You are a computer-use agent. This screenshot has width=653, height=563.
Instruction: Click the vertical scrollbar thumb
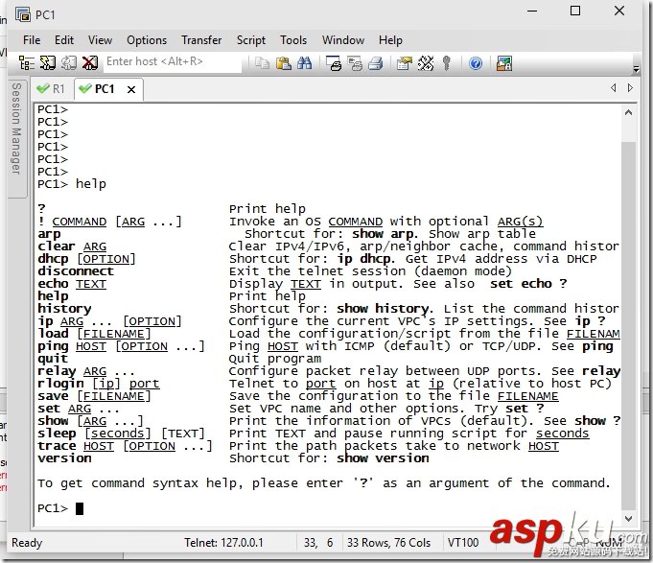point(629,326)
